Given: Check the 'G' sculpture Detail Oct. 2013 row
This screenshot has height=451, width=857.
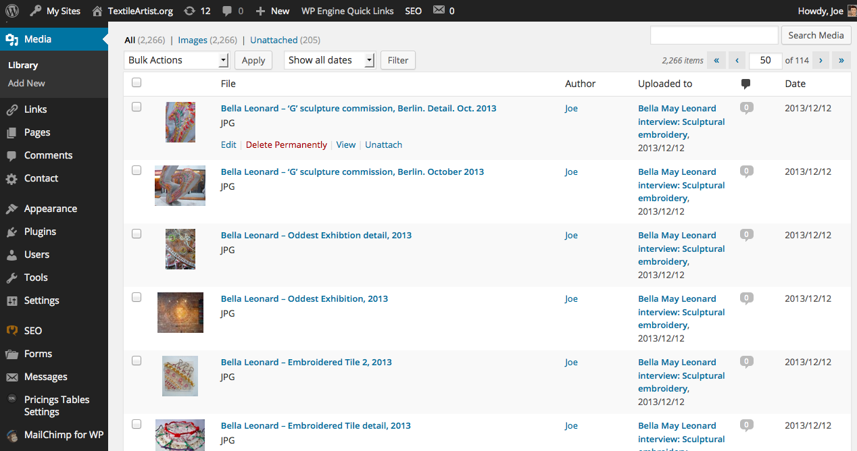Looking at the screenshot, I should point(137,107).
